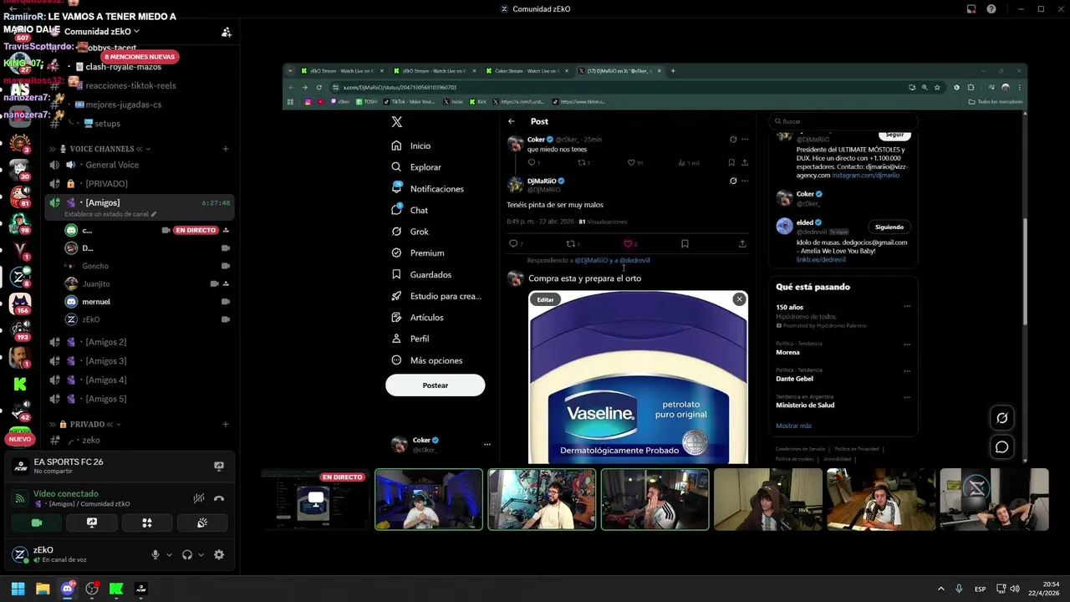
Task: Click the Postear button
Action: 436,385
